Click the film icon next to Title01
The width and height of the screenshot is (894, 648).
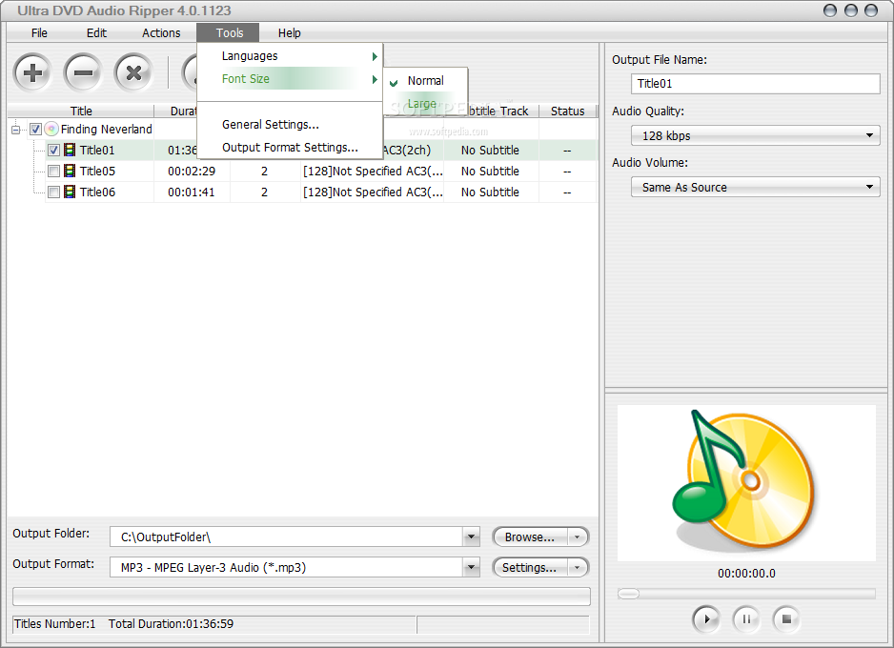[70, 150]
